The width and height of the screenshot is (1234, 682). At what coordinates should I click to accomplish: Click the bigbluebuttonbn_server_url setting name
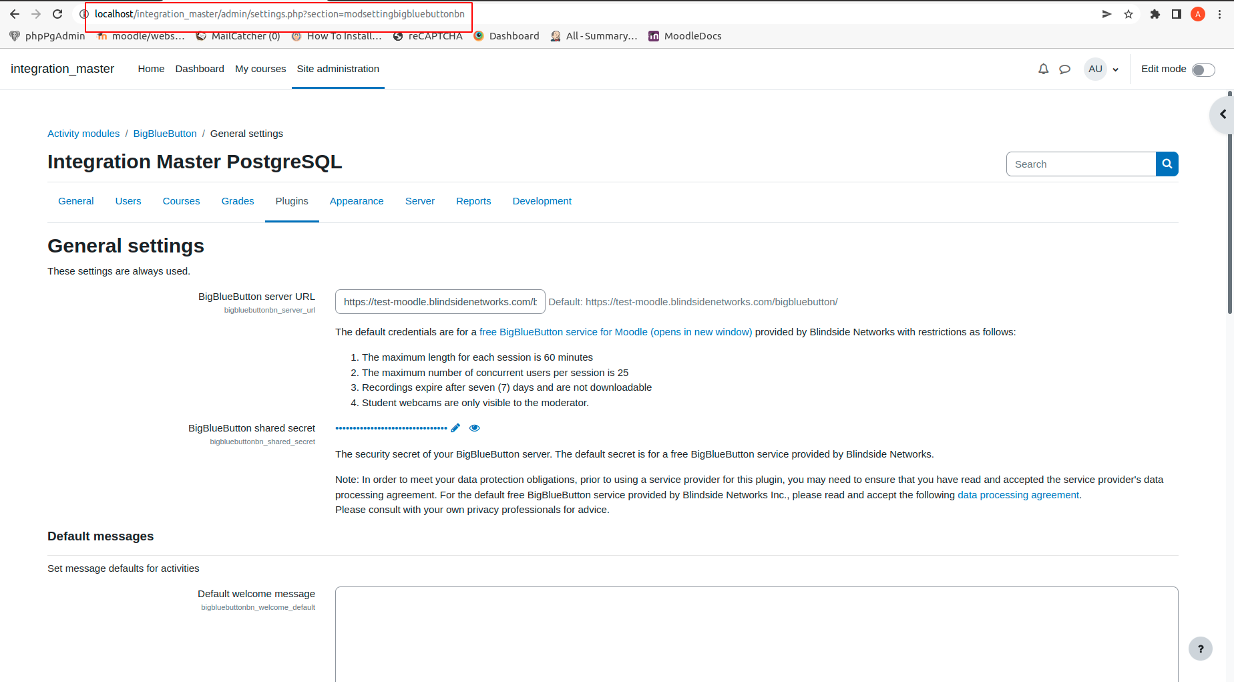point(270,311)
